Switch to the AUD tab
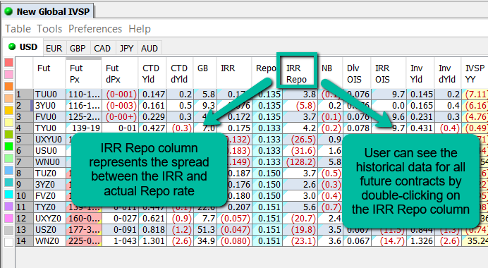Screen dimensions: 488x268 click(150, 48)
